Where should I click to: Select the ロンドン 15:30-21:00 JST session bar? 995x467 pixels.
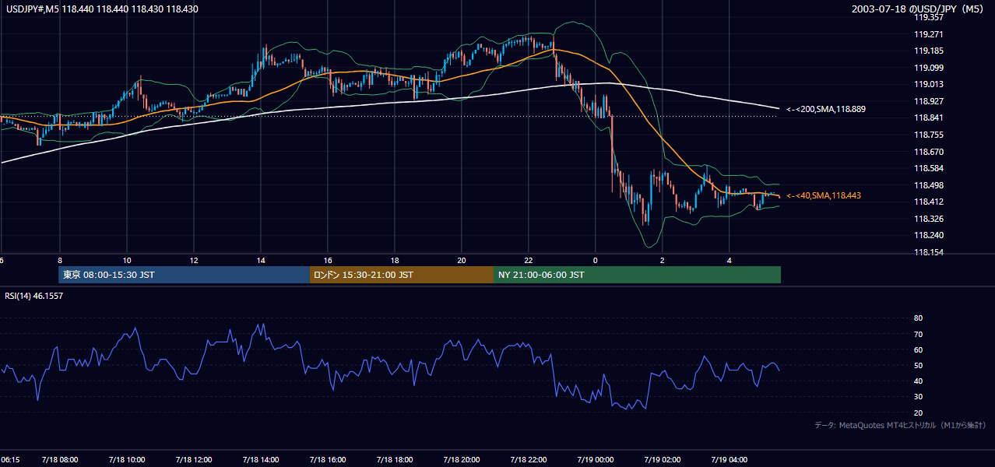[401, 275]
